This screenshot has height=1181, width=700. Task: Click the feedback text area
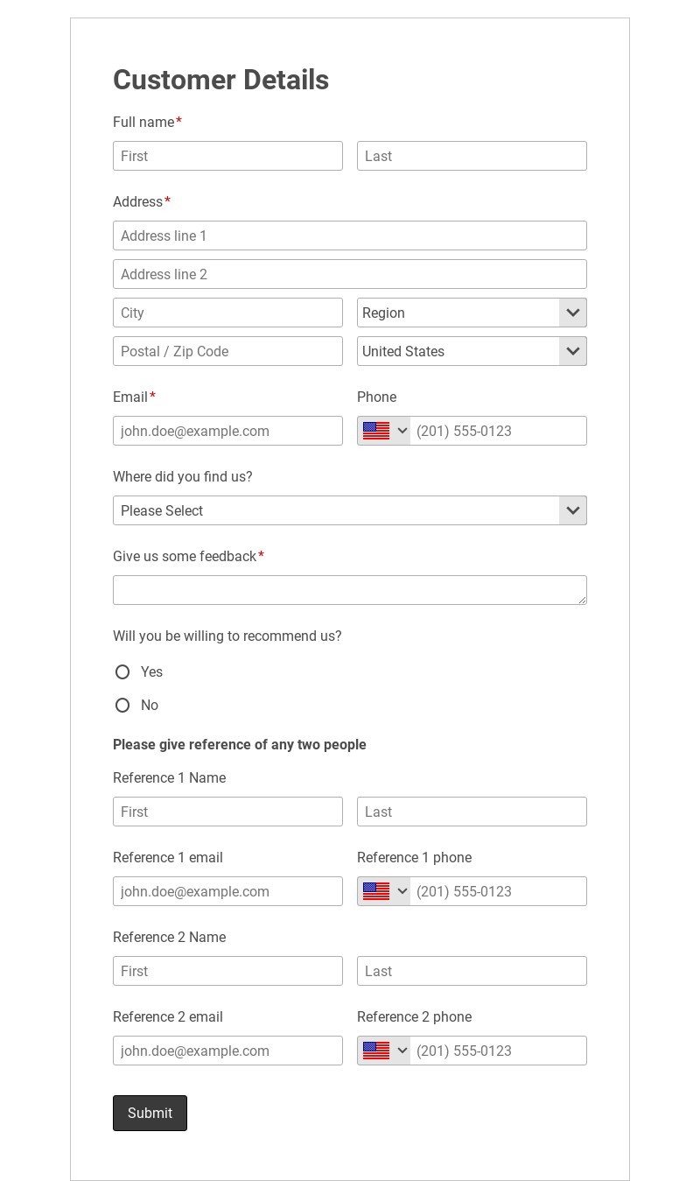tap(349, 590)
